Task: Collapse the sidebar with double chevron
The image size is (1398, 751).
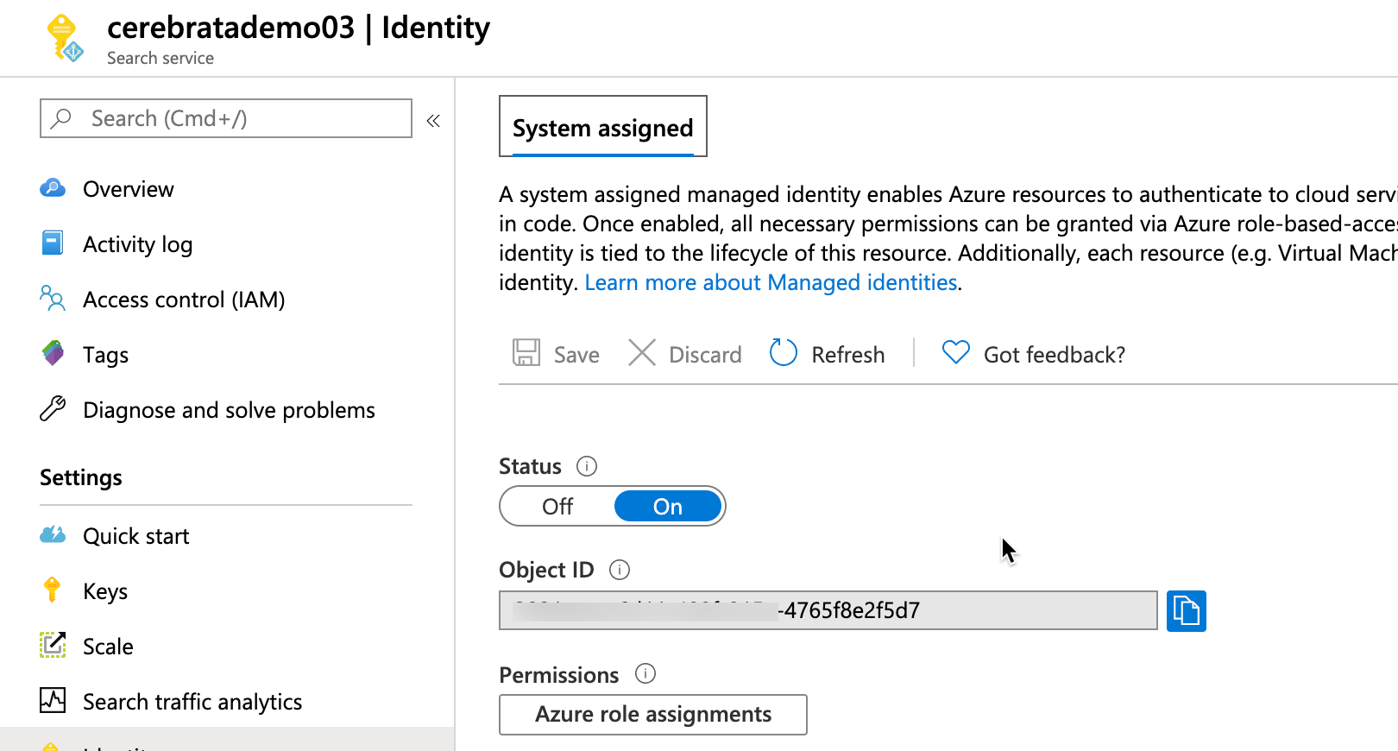Action: coord(433,121)
